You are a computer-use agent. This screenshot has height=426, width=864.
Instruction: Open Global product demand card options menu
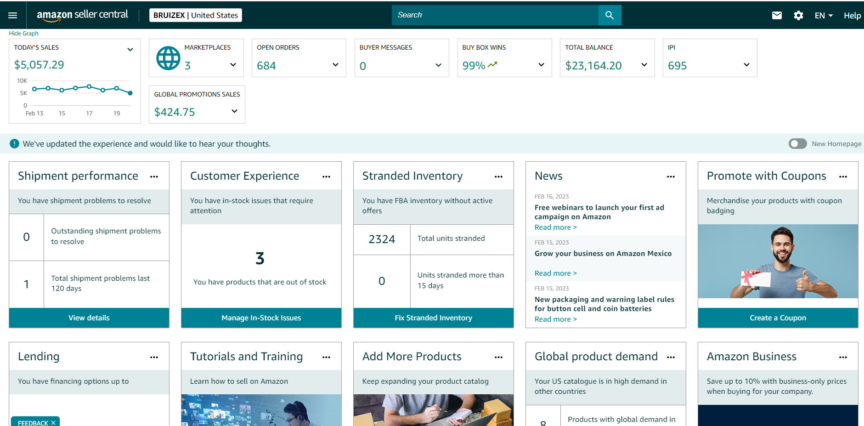pyautogui.click(x=671, y=357)
